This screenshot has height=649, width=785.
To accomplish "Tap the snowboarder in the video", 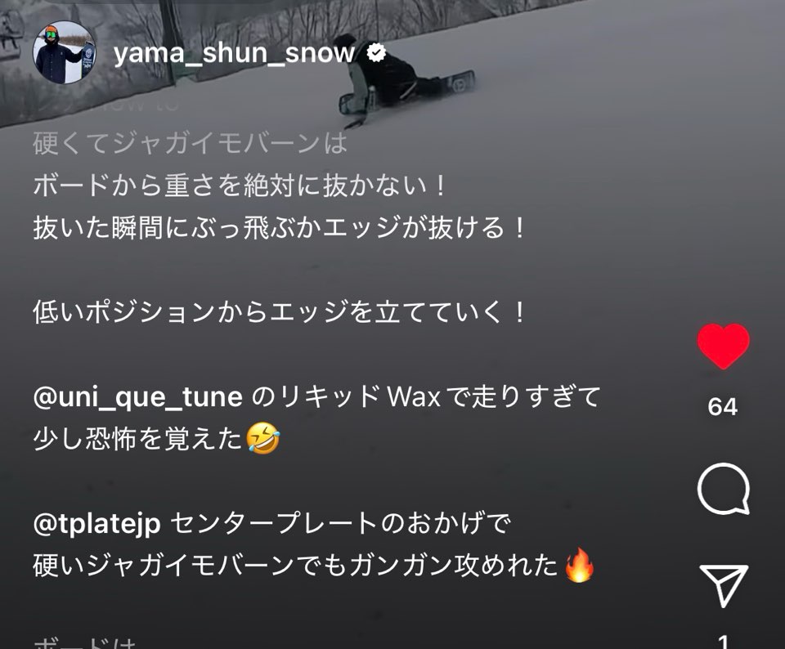I will click(x=401, y=79).
